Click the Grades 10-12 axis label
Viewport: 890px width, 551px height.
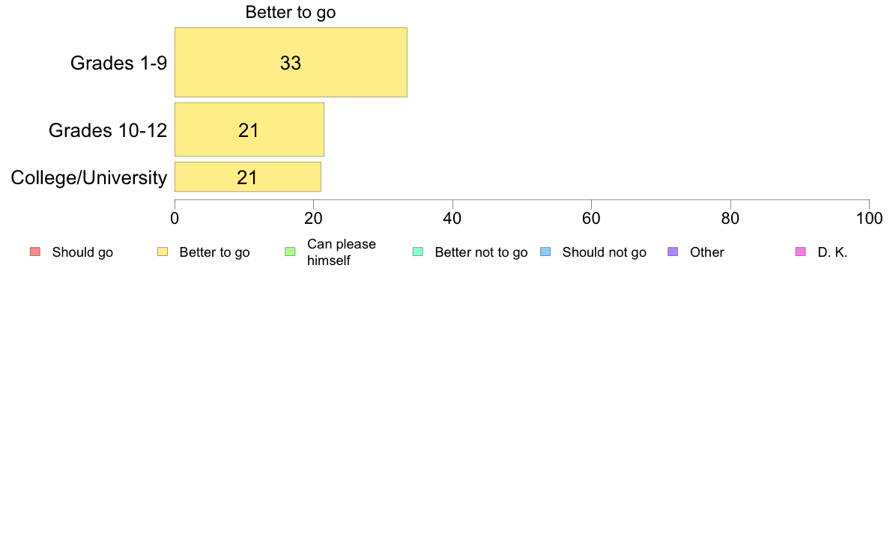pyautogui.click(x=108, y=130)
